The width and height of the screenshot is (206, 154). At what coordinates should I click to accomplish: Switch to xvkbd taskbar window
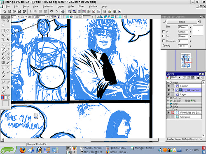(91, 148)
